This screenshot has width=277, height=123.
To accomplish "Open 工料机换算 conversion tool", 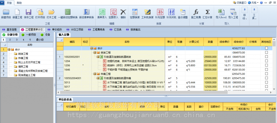I will tap(147, 12).
